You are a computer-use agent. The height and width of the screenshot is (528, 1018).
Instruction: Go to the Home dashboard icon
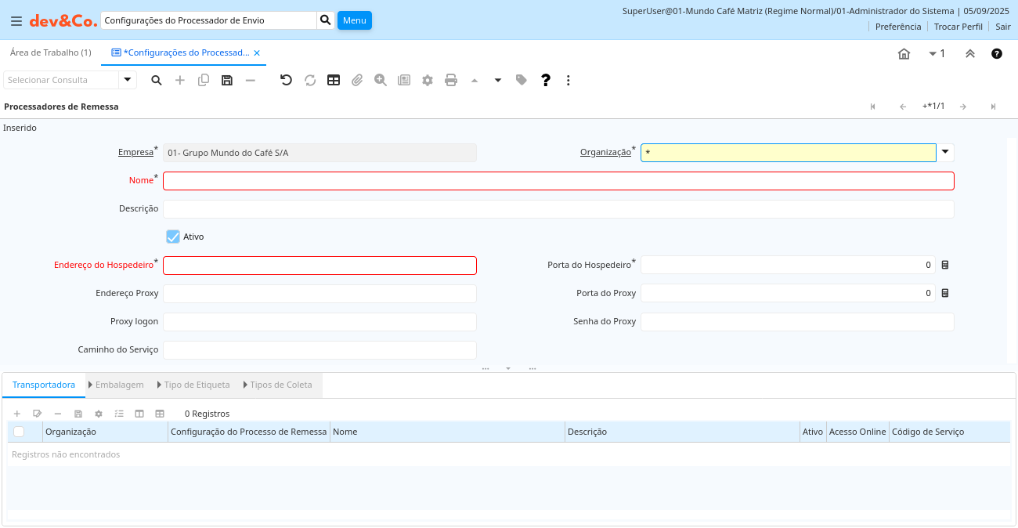[x=904, y=53]
